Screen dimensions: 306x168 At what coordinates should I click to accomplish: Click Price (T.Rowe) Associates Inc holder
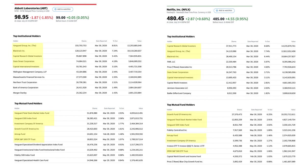click(x=180, y=67)
